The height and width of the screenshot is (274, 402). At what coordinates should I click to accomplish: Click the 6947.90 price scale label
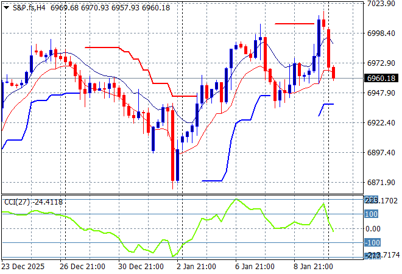point(381,93)
